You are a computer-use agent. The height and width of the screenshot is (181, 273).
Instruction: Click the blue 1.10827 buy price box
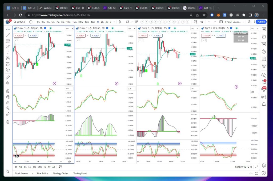pyautogui.click(x=34, y=36)
